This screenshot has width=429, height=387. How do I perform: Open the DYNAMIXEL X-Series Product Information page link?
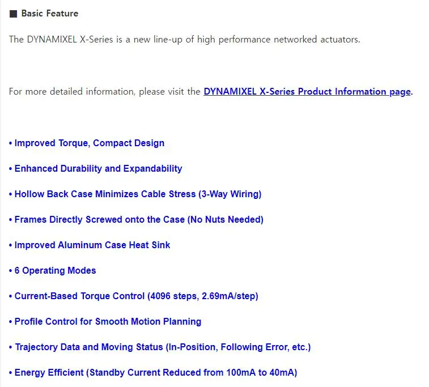[307, 92]
